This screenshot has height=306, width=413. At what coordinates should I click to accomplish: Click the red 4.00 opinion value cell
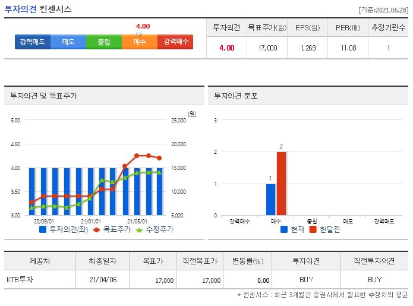pyautogui.click(x=227, y=48)
